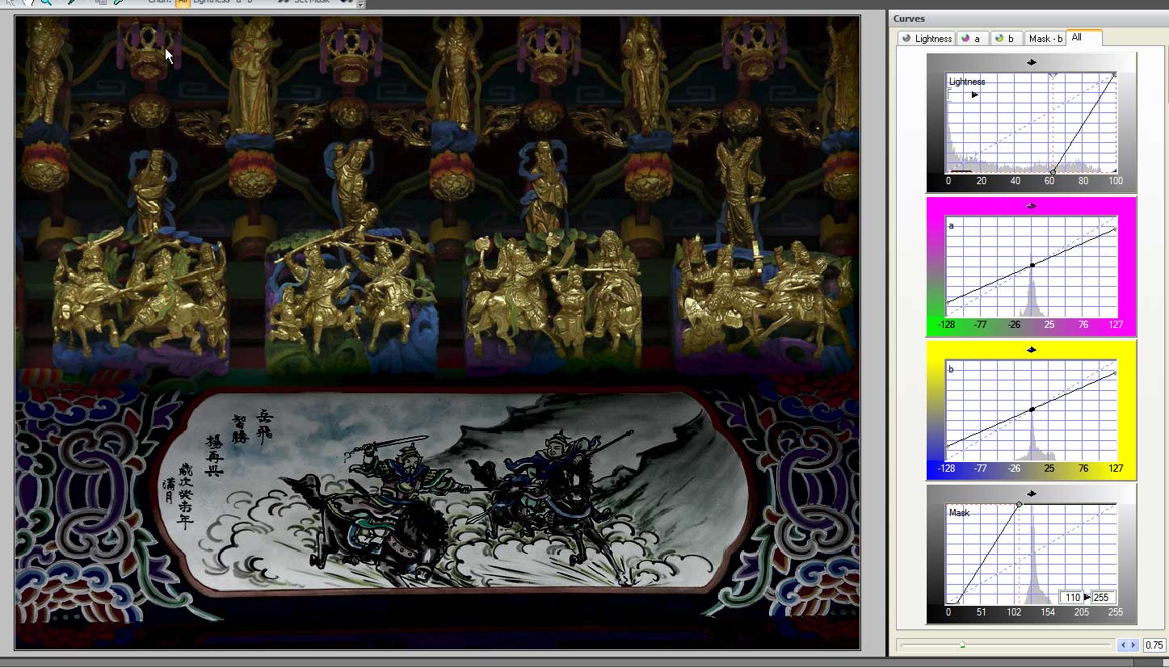The width and height of the screenshot is (1169, 668).
Task: Click double-arrow icon above the Mask curve
Action: 1032,494
